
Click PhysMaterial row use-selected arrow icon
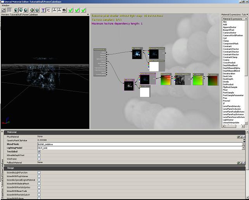(x=238, y=137)
